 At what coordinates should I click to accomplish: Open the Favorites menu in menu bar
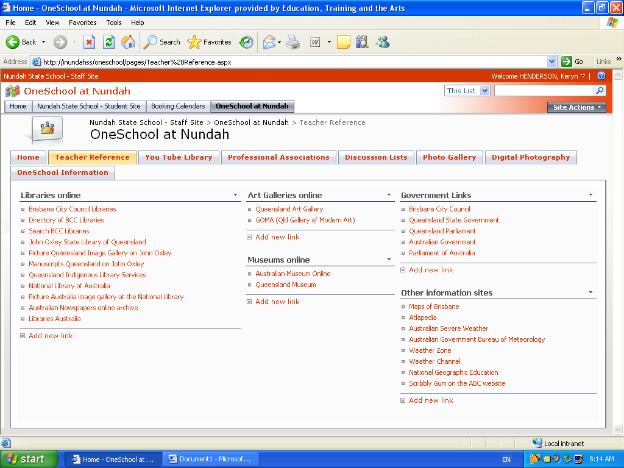tap(82, 23)
